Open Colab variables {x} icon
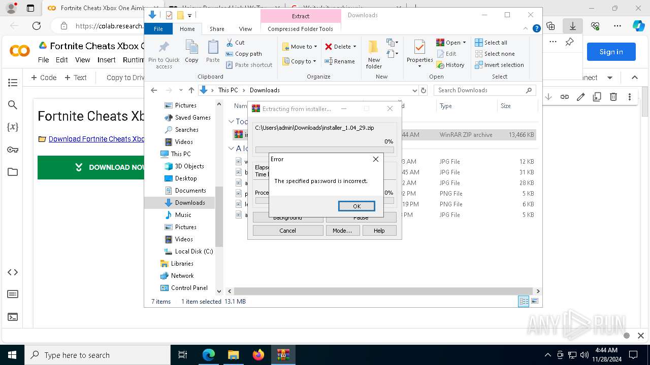The height and width of the screenshot is (365, 650). pyautogui.click(x=13, y=127)
